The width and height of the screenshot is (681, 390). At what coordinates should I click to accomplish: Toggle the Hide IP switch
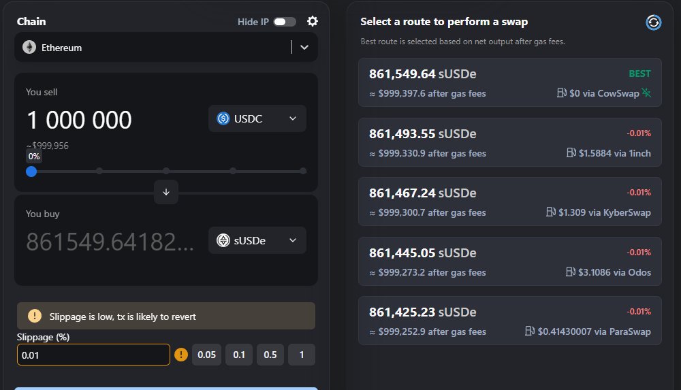coord(285,22)
